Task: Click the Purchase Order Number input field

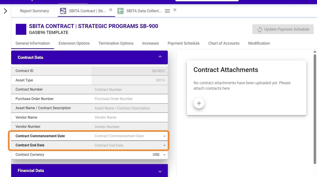Action: 129,99
